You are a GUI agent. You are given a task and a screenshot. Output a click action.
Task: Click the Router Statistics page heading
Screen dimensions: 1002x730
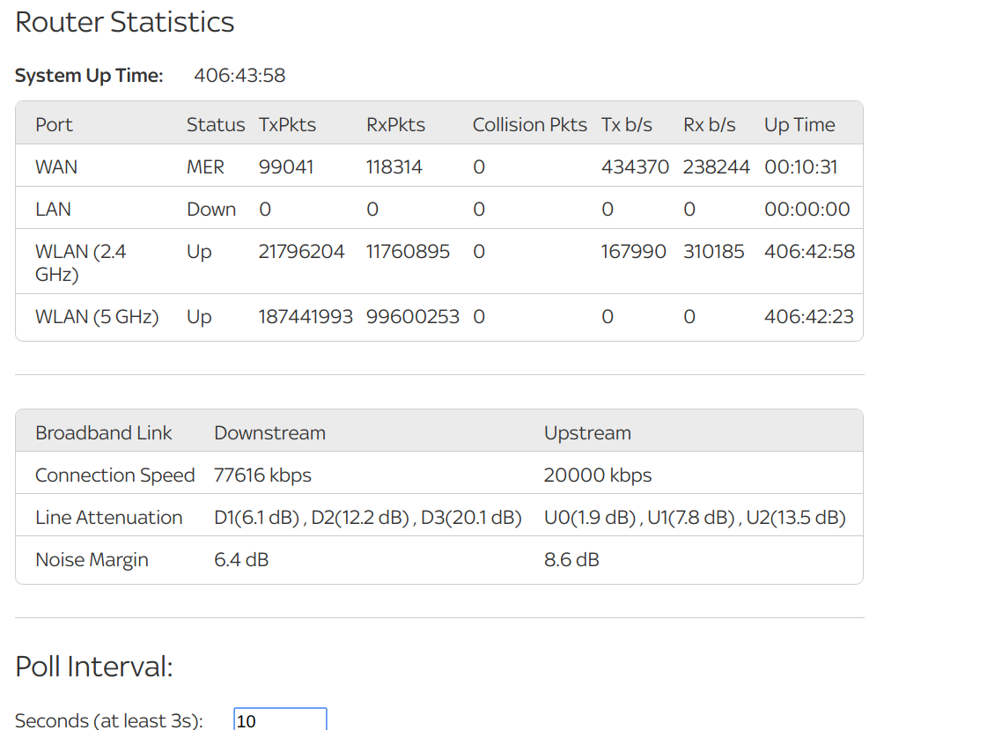[125, 22]
